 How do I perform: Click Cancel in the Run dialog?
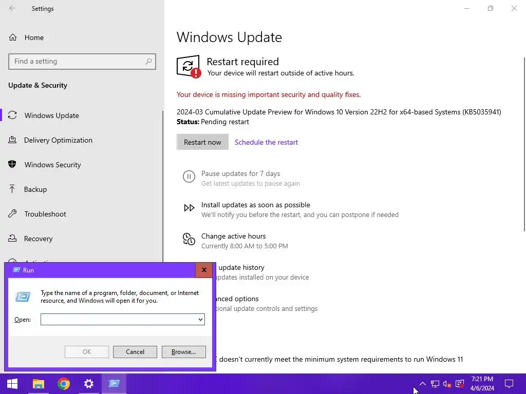click(135, 352)
